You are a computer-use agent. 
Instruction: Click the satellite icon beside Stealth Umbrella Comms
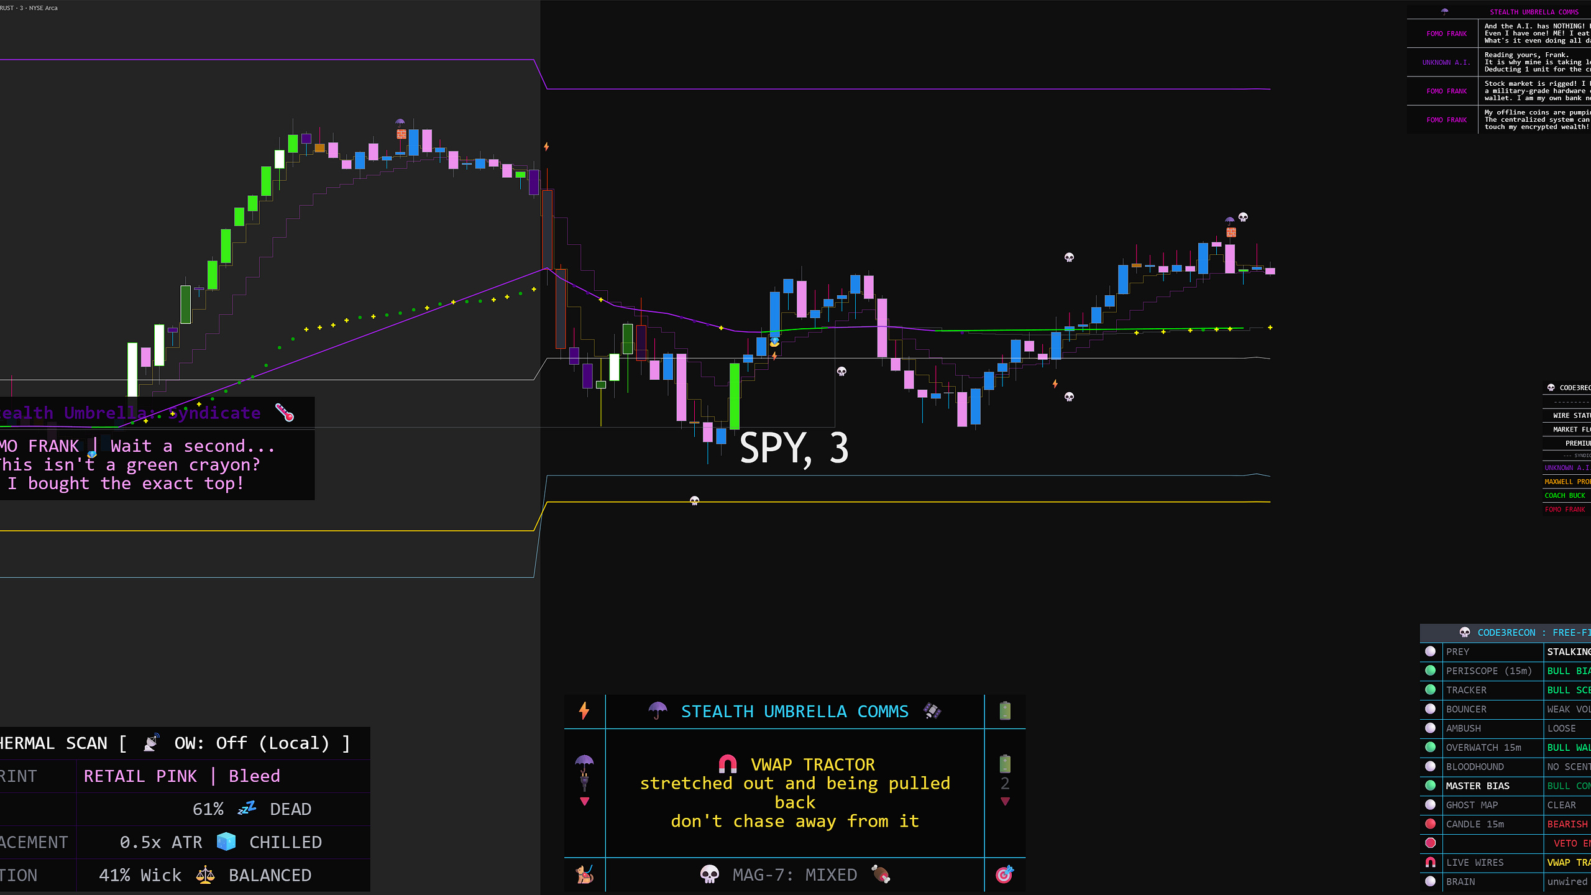(932, 711)
